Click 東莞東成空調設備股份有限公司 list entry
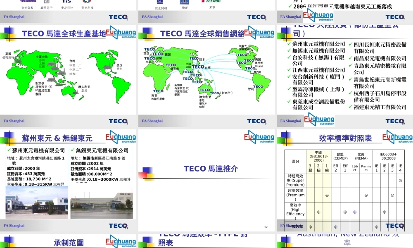Viewport: 413px width, 248px height. pos(318,104)
